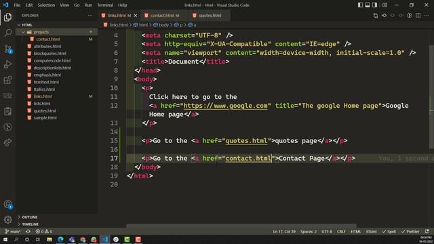434x244 pixels.
Task: Click the body breadcrumb dropdown
Action: point(161,25)
